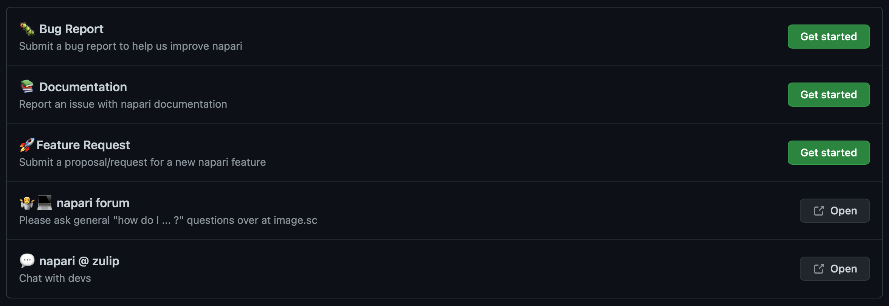Click the bug emoji icon beside Bug Report

pos(27,29)
